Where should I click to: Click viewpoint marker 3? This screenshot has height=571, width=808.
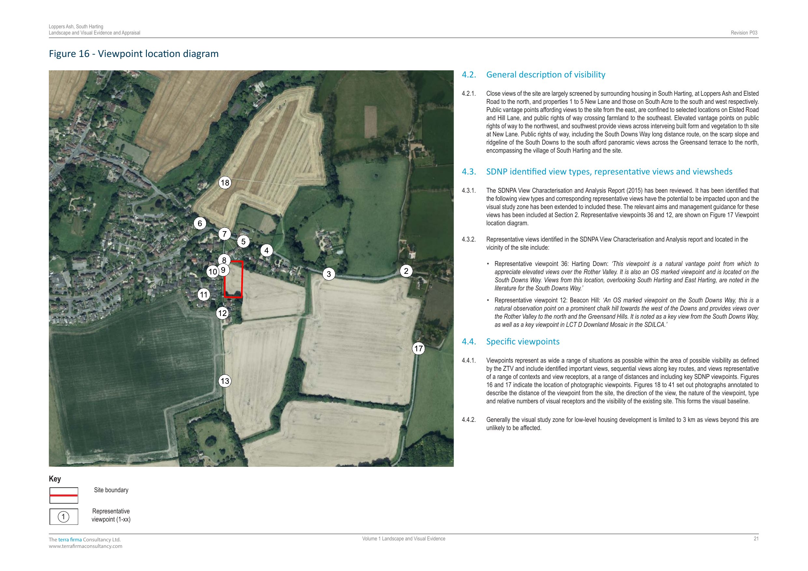[x=329, y=274]
